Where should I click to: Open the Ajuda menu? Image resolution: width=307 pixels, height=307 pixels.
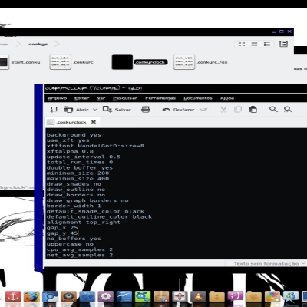[227, 98]
